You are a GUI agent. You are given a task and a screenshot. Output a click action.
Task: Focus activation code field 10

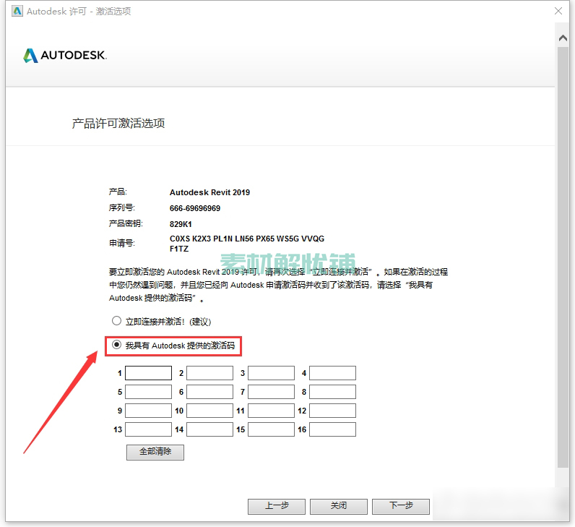[x=209, y=411]
